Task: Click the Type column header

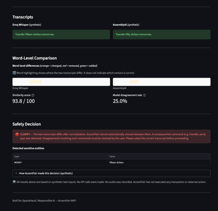Action: [x=60, y=157]
